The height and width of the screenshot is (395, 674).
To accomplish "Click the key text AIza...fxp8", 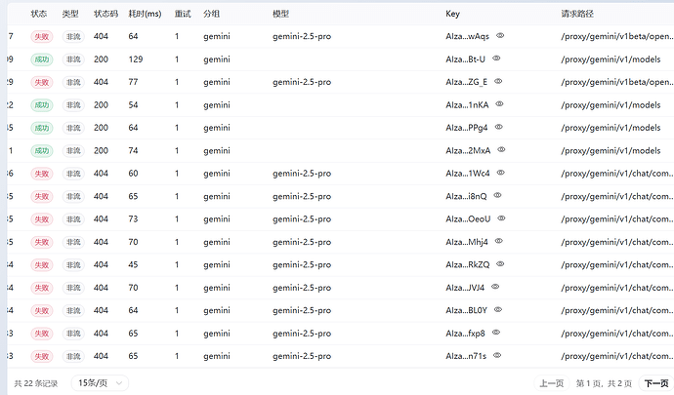I will 466,334.
